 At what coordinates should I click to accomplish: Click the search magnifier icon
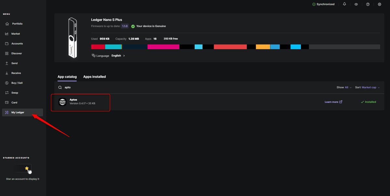[60, 87]
